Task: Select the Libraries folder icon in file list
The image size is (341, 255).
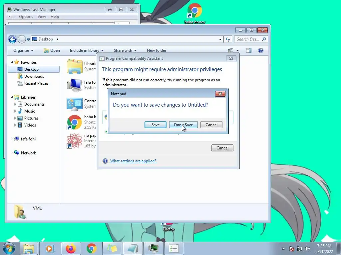Action: click(75, 66)
